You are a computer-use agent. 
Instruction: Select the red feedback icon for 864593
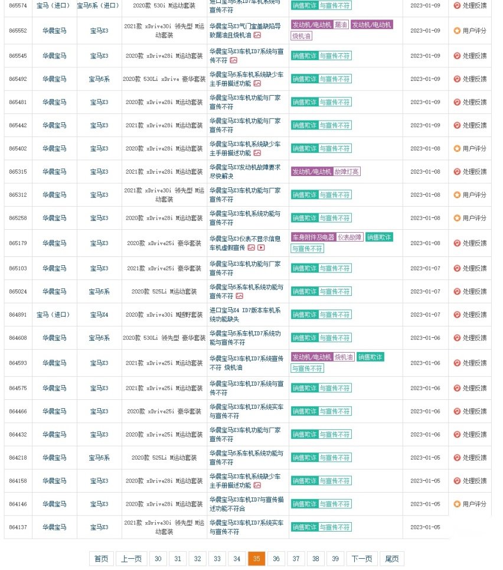[457, 363]
